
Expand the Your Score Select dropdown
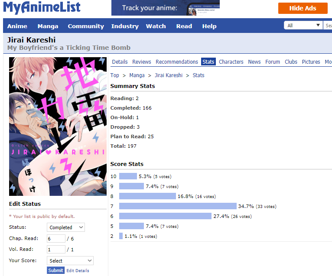point(70,260)
